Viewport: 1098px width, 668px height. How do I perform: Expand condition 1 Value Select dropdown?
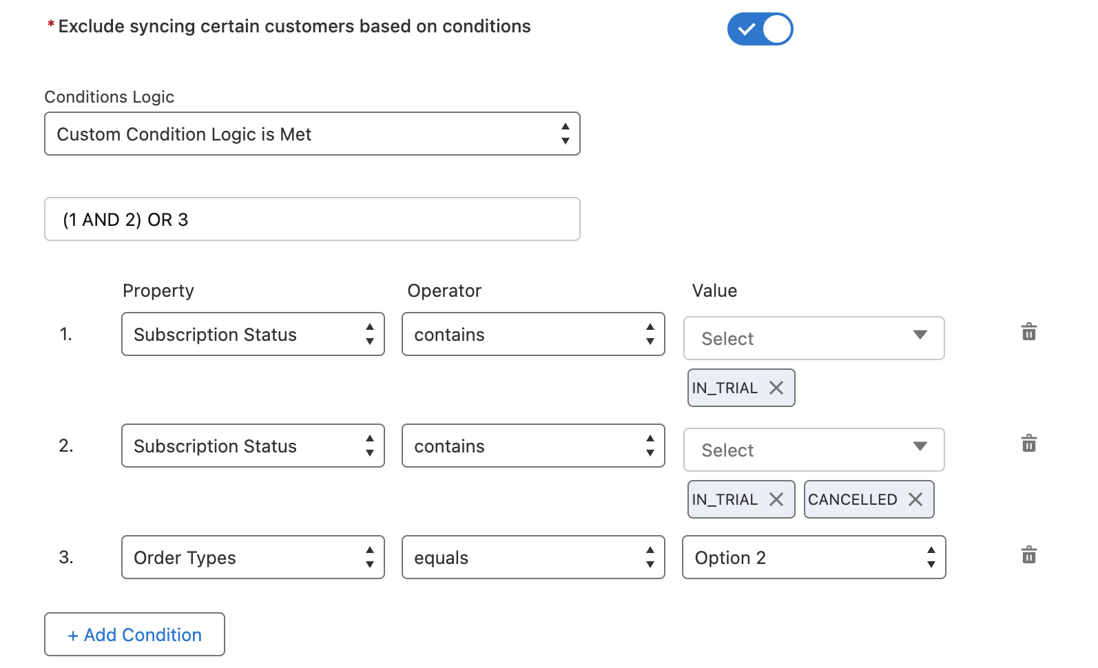tap(814, 338)
